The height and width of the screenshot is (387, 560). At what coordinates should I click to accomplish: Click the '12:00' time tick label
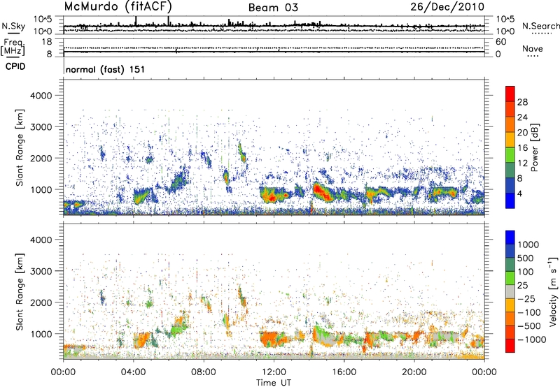click(274, 372)
